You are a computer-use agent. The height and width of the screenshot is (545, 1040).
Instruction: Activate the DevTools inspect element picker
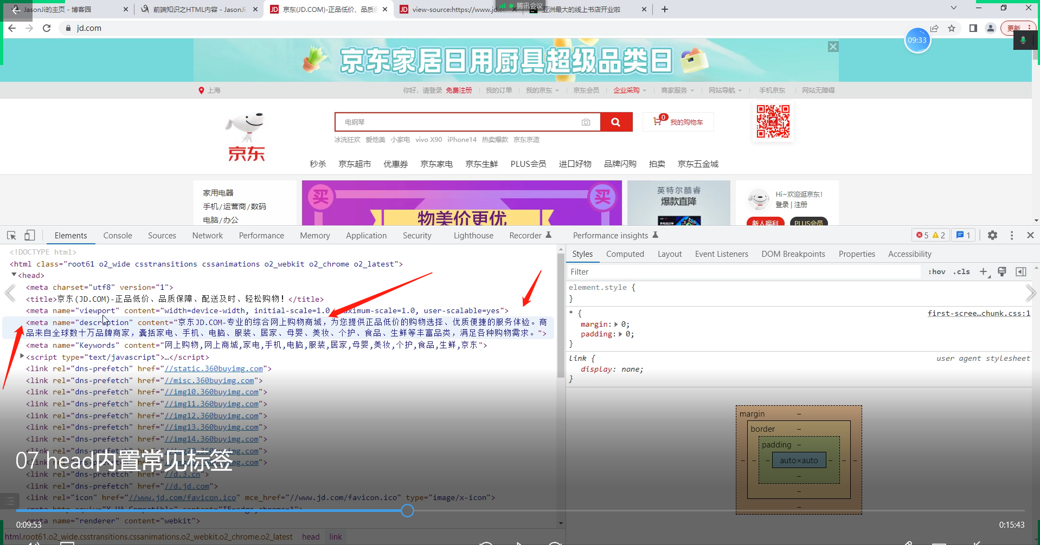click(11, 235)
